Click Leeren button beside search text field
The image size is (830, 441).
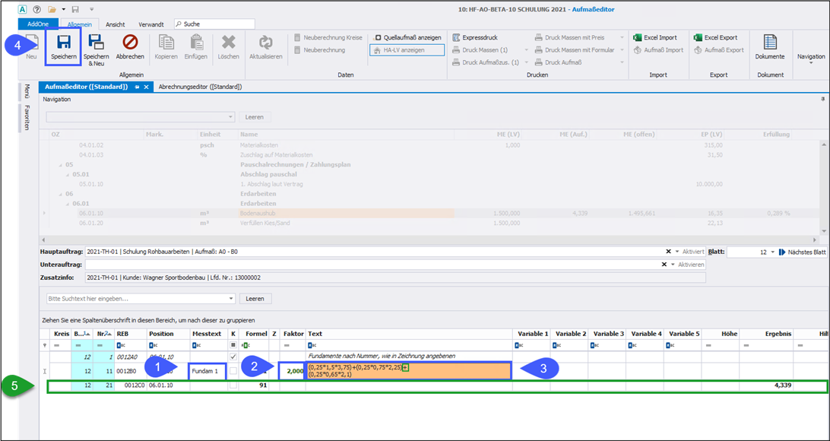255,299
